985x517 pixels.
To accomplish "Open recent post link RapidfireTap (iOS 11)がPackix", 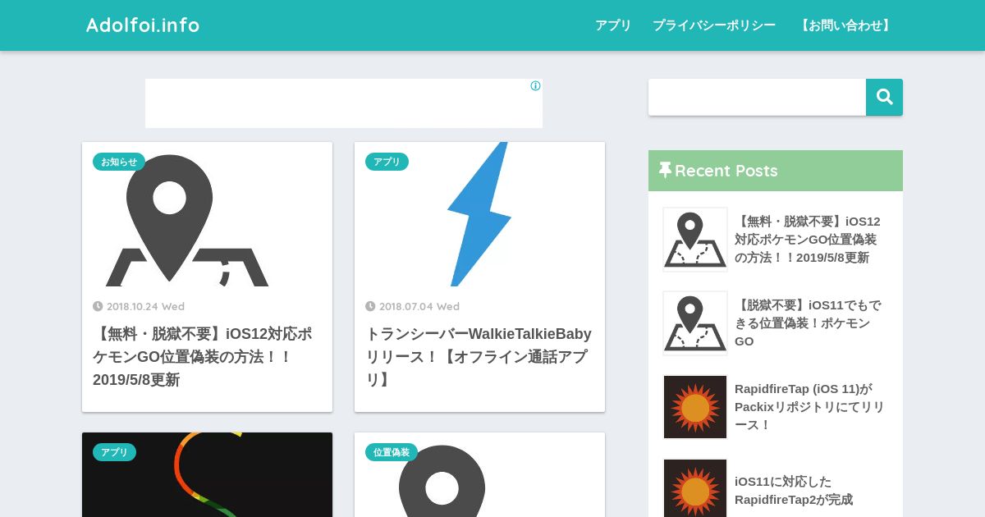I will pyautogui.click(x=809, y=407).
